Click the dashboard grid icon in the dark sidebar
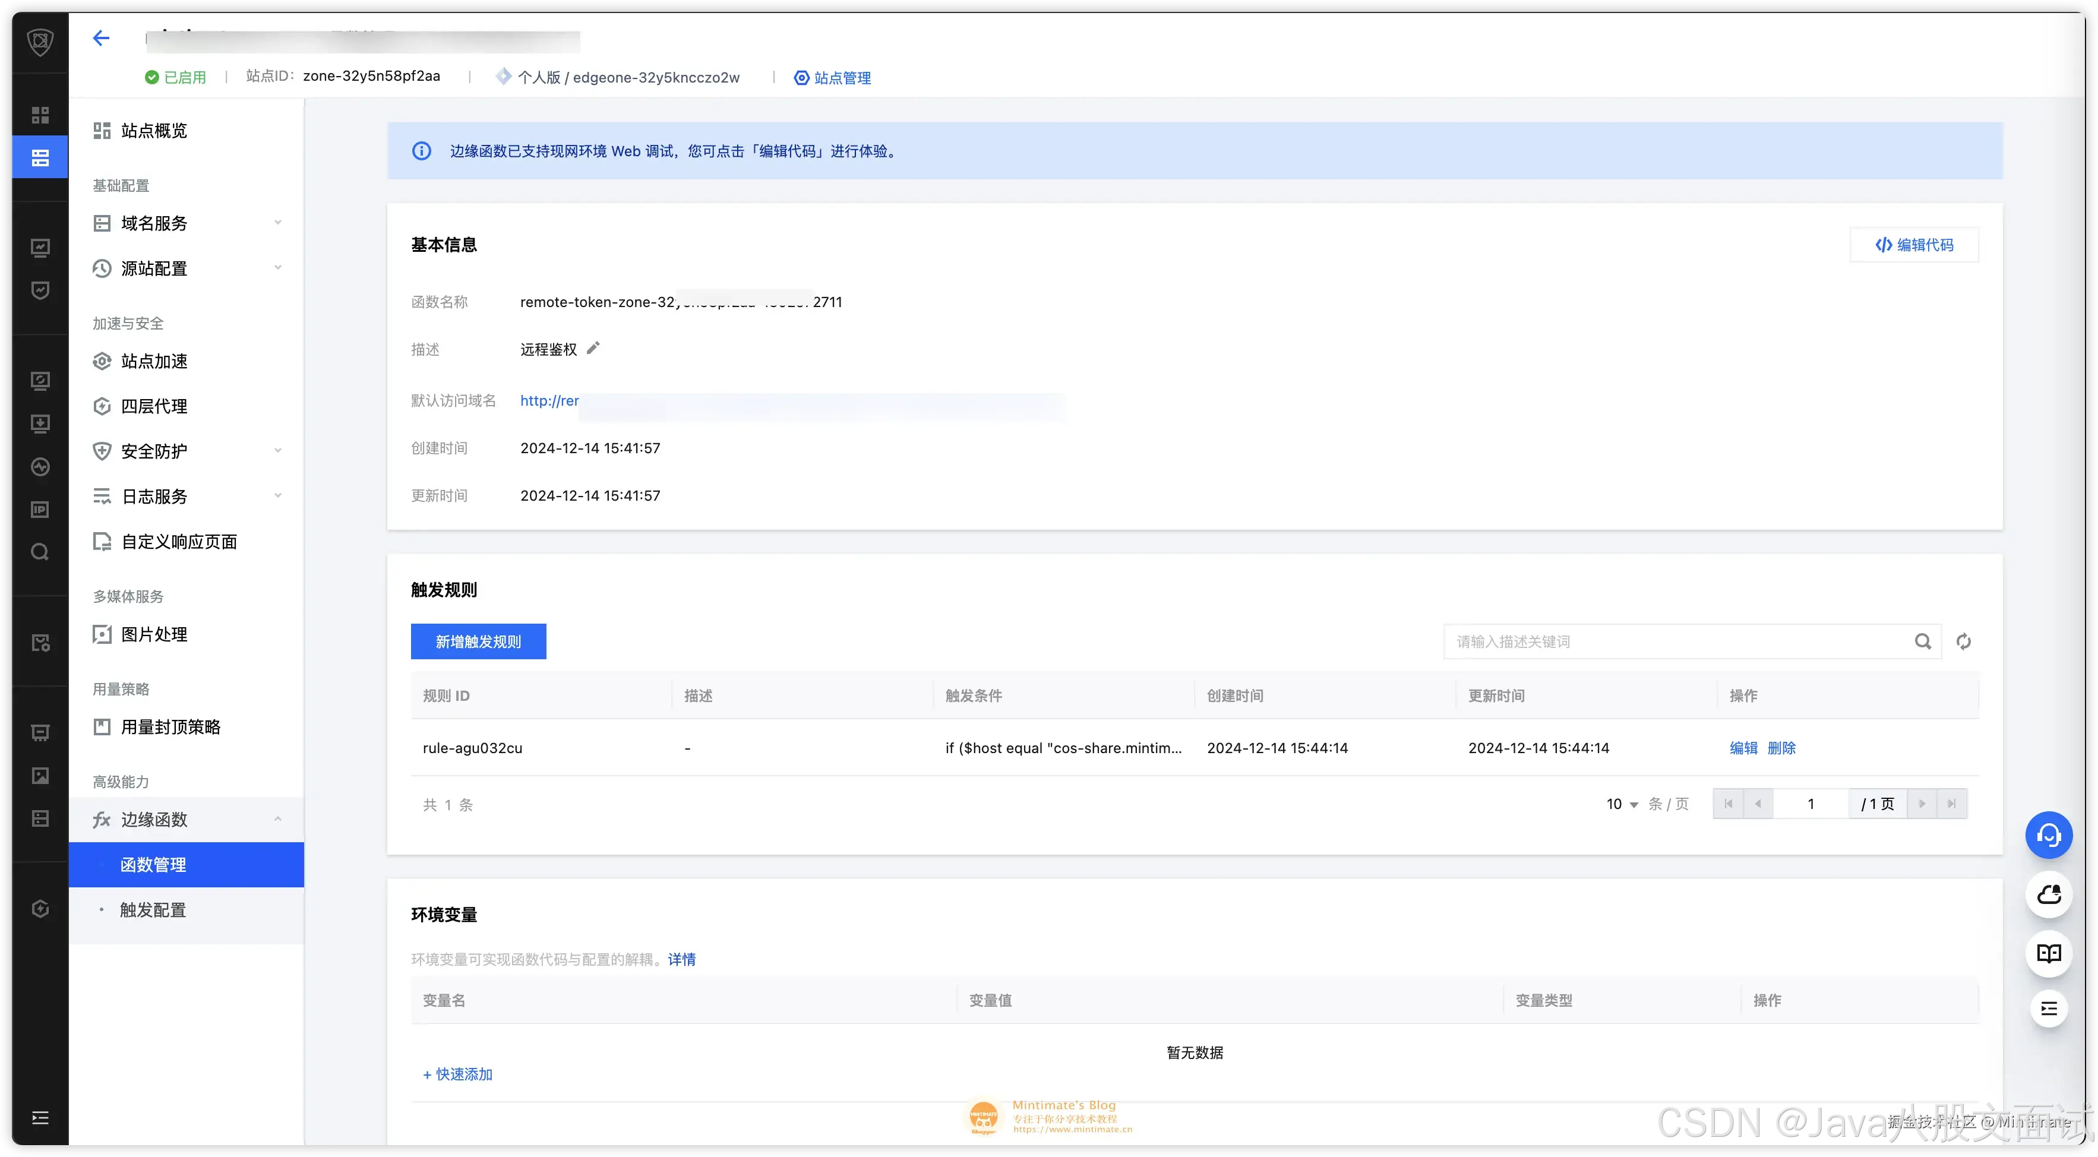The width and height of the screenshot is (2098, 1157). [40, 115]
